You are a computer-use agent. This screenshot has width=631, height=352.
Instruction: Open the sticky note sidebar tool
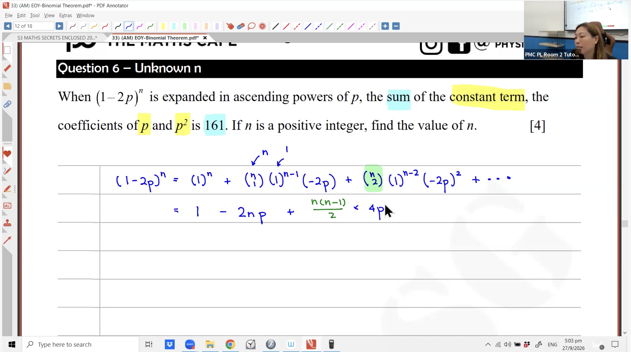pos(7,86)
